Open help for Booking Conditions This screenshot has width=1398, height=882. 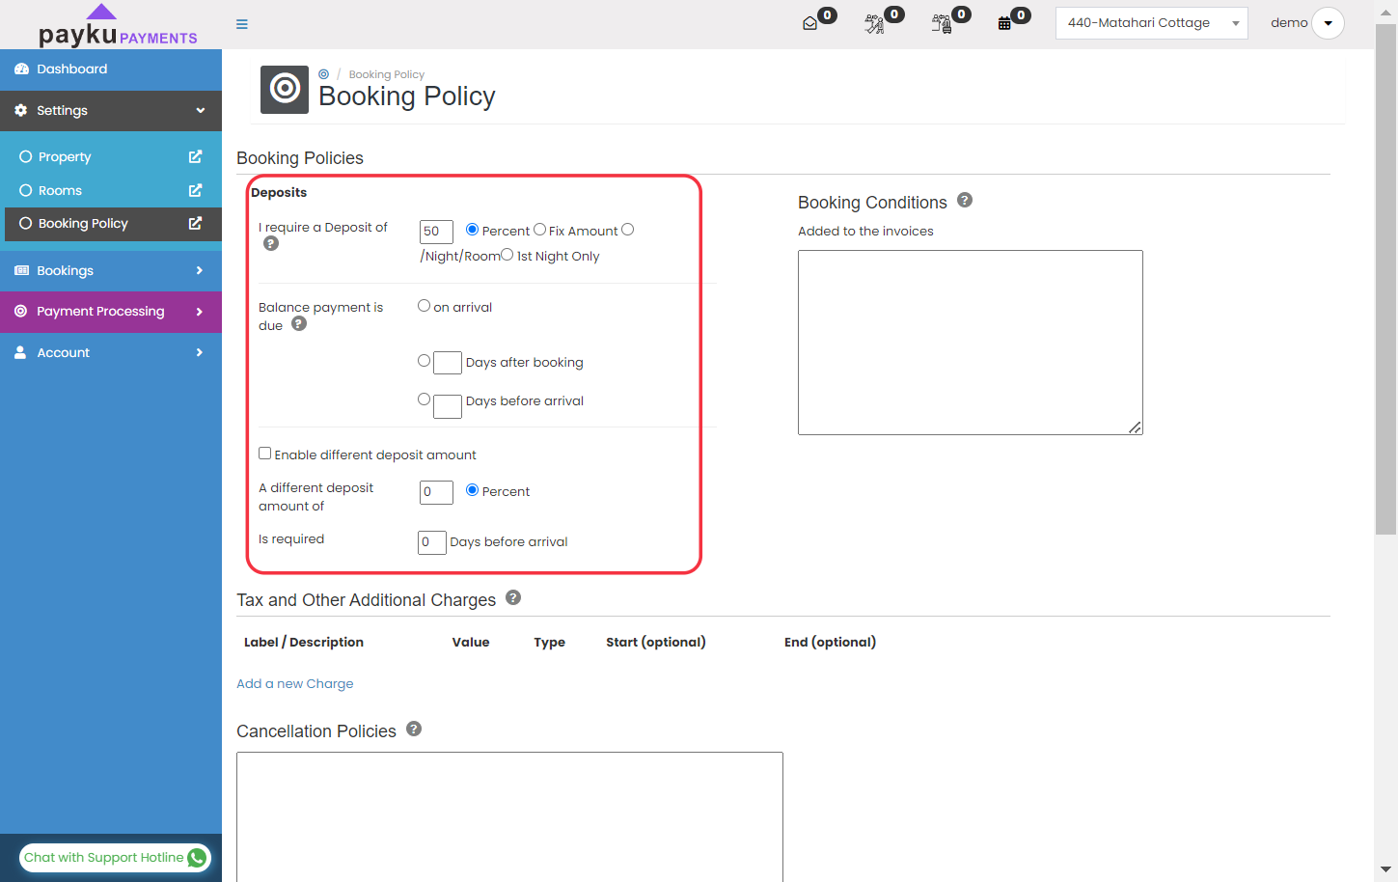click(965, 201)
